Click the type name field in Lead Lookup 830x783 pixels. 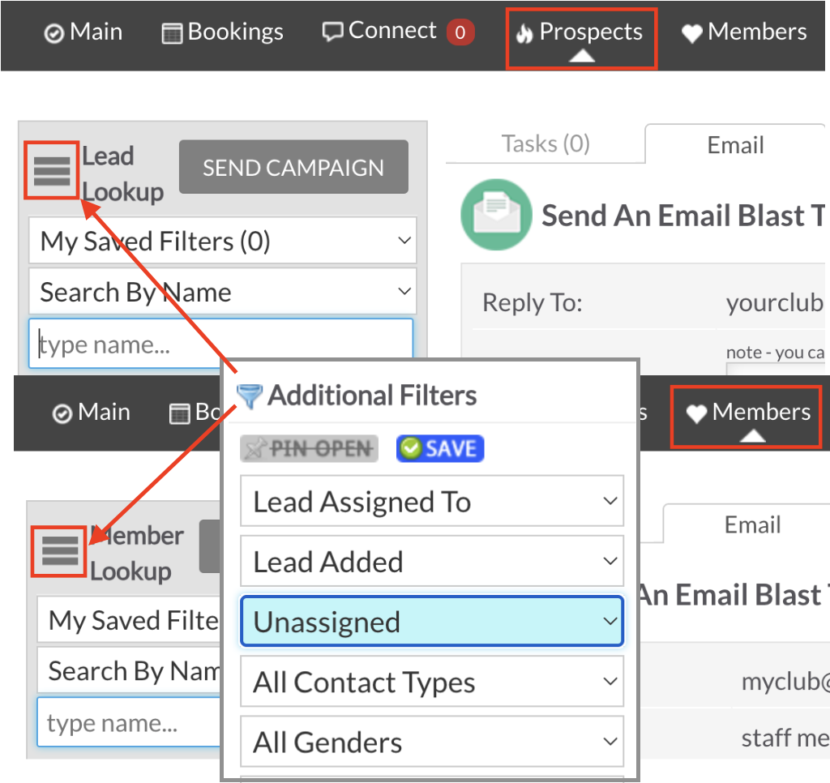click(x=220, y=343)
